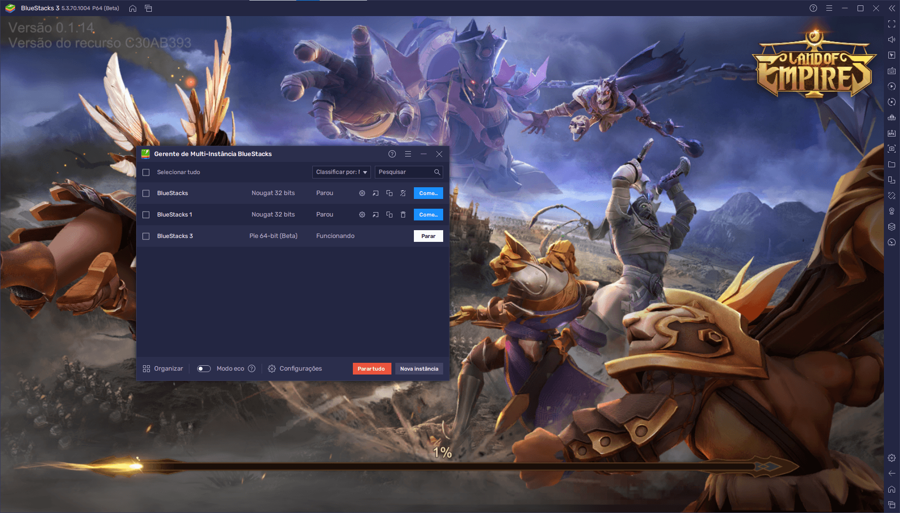Open settings gear at bottom of side toolbar
This screenshot has height=513, width=900.
coord(892,458)
